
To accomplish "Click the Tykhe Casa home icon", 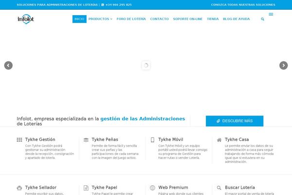I will click(x=219, y=140).
